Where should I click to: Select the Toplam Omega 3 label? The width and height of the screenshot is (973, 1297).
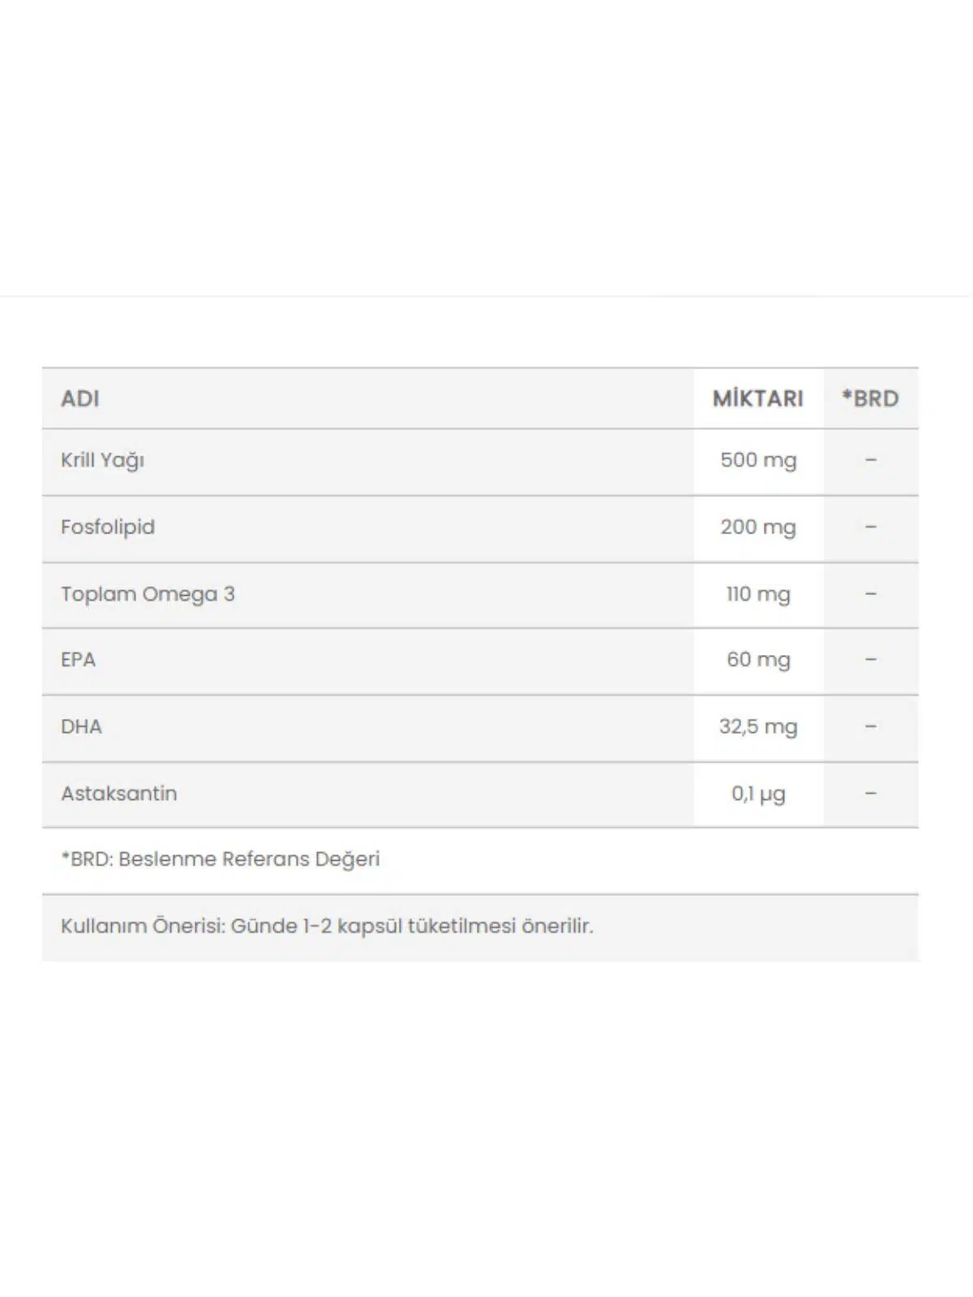coord(148,594)
